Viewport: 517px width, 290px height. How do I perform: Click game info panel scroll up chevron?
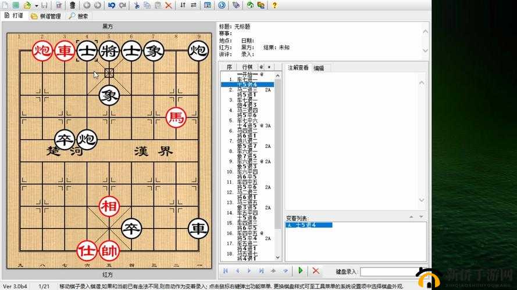(x=425, y=32)
